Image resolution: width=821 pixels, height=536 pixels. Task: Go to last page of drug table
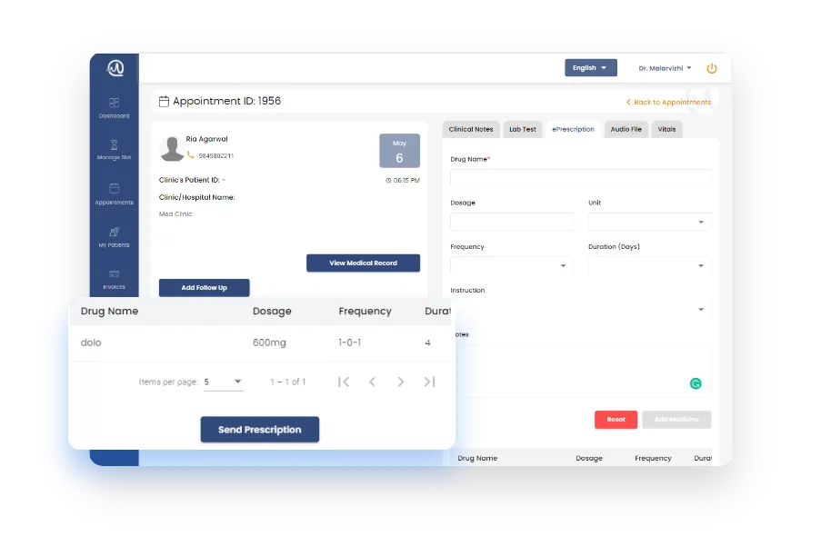pyautogui.click(x=429, y=382)
